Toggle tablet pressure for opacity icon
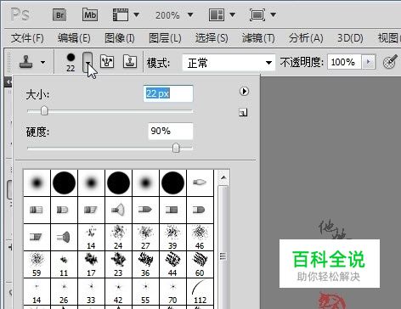The height and width of the screenshot is (309, 401). coord(390,62)
